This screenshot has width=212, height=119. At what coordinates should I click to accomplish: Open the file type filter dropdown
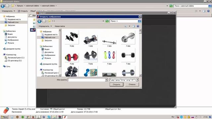[x=137, y=80]
